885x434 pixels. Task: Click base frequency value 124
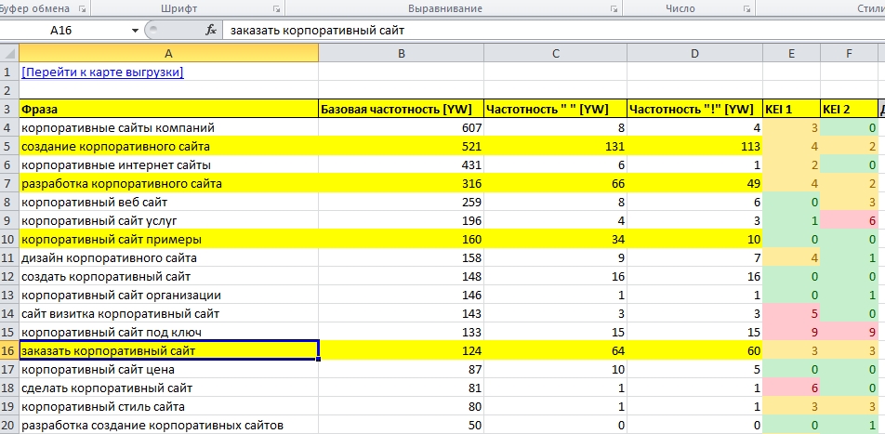402,351
